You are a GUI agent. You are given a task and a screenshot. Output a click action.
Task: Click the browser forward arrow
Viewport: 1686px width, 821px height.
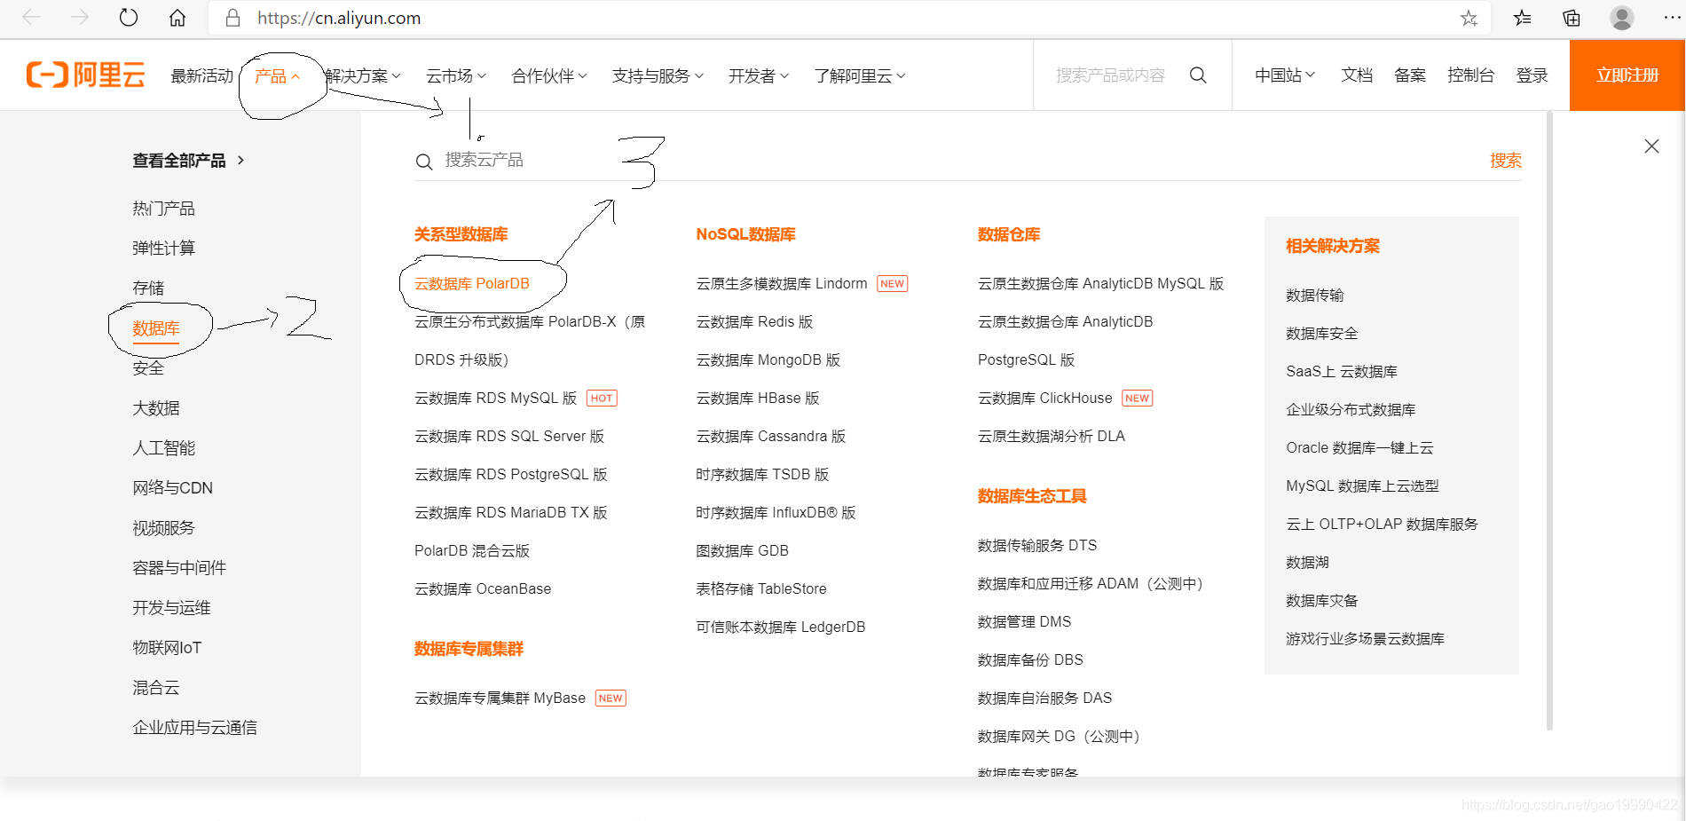80,18
